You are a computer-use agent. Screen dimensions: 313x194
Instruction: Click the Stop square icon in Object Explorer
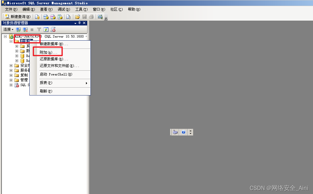coord(32,30)
